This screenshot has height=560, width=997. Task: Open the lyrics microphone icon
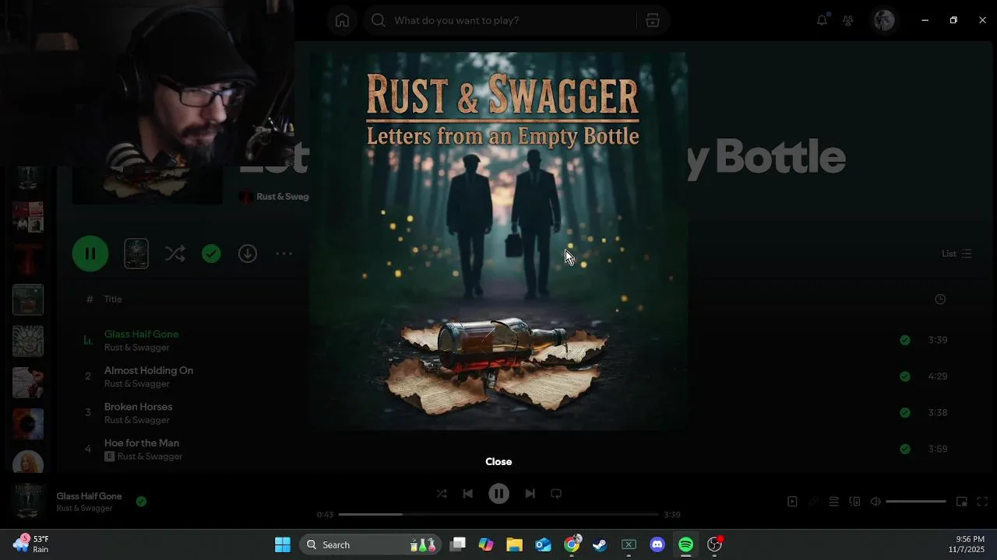coord(813,502)
